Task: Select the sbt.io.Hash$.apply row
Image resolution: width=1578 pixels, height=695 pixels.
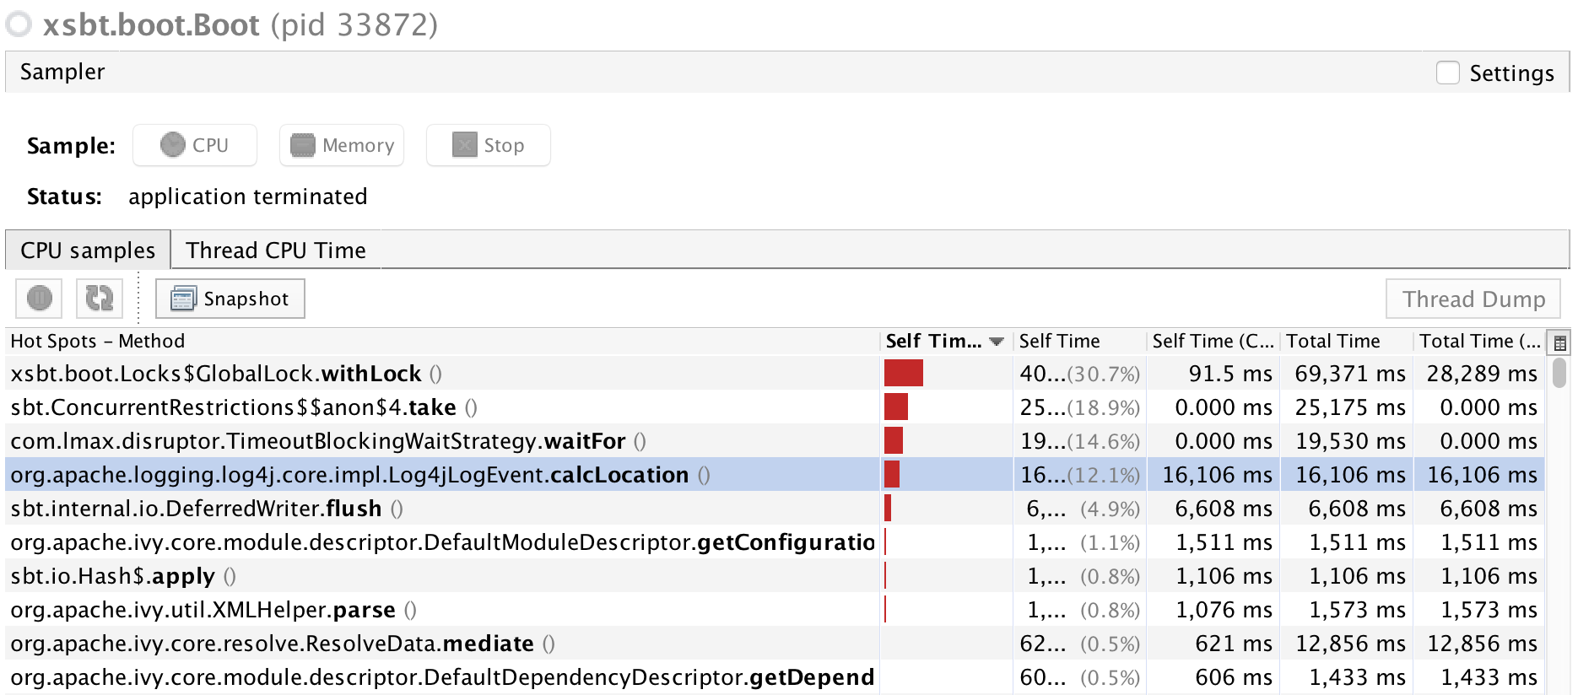Action: 775,576
